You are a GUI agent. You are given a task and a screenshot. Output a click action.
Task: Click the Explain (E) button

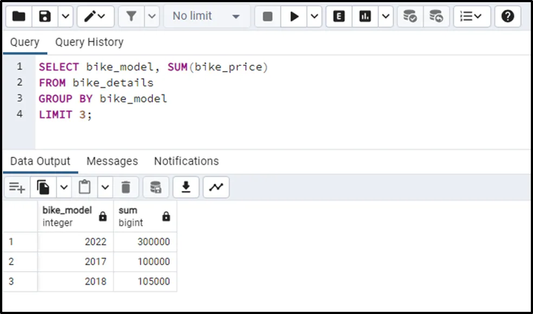pos(339,16)
